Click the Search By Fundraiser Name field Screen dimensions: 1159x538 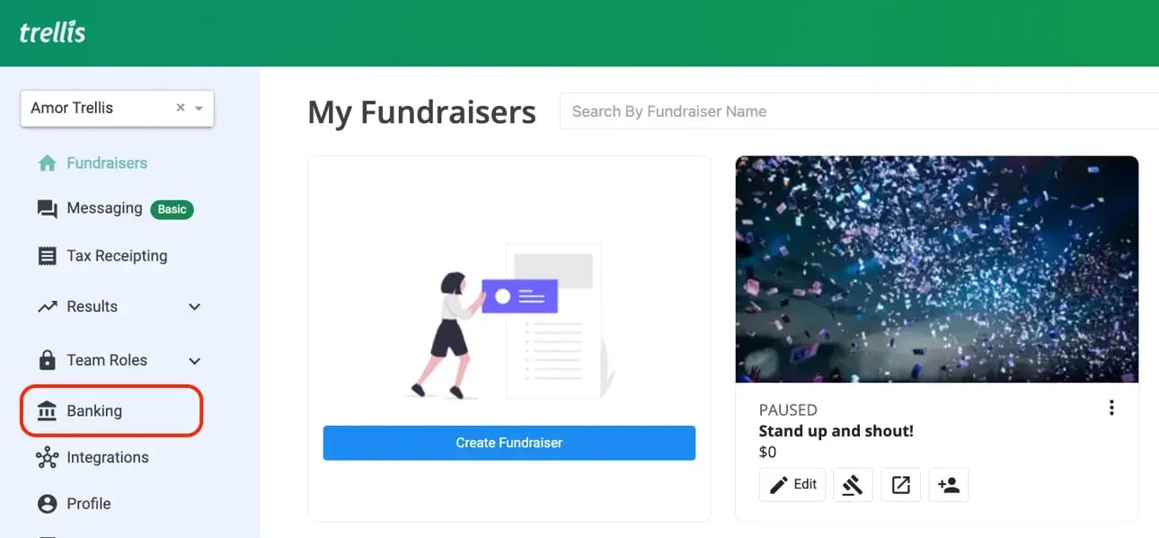tap(860, 111)
